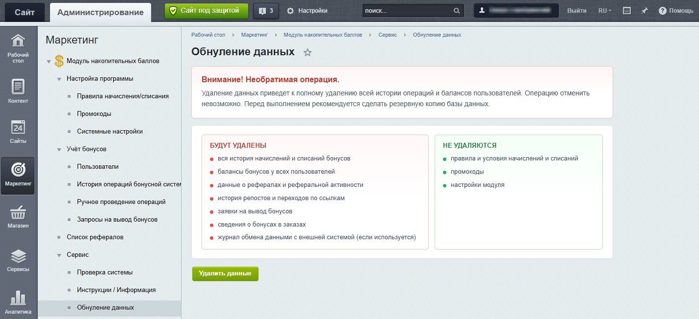The height and width of the screenshot is (319, 699).
Task: Click the shield icon on protection button
Action: (x=173, y=10)
